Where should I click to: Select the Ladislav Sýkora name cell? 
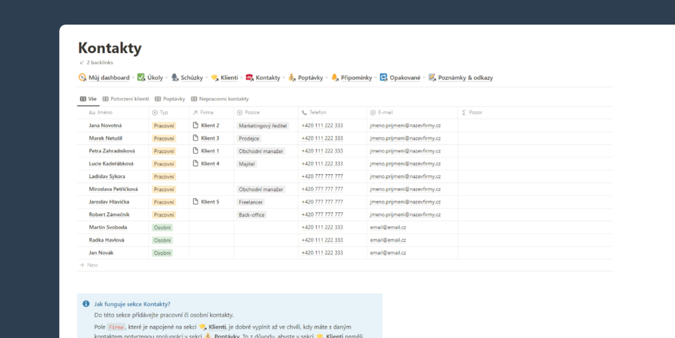pyautogui.click(x=113, y=177)
